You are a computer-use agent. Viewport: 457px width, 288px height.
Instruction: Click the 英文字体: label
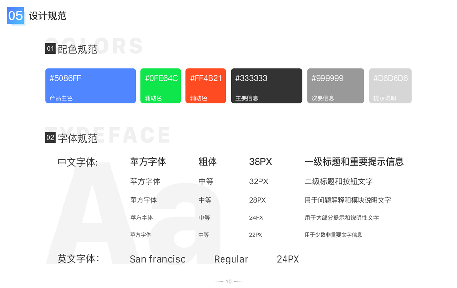tap(78, 259)
